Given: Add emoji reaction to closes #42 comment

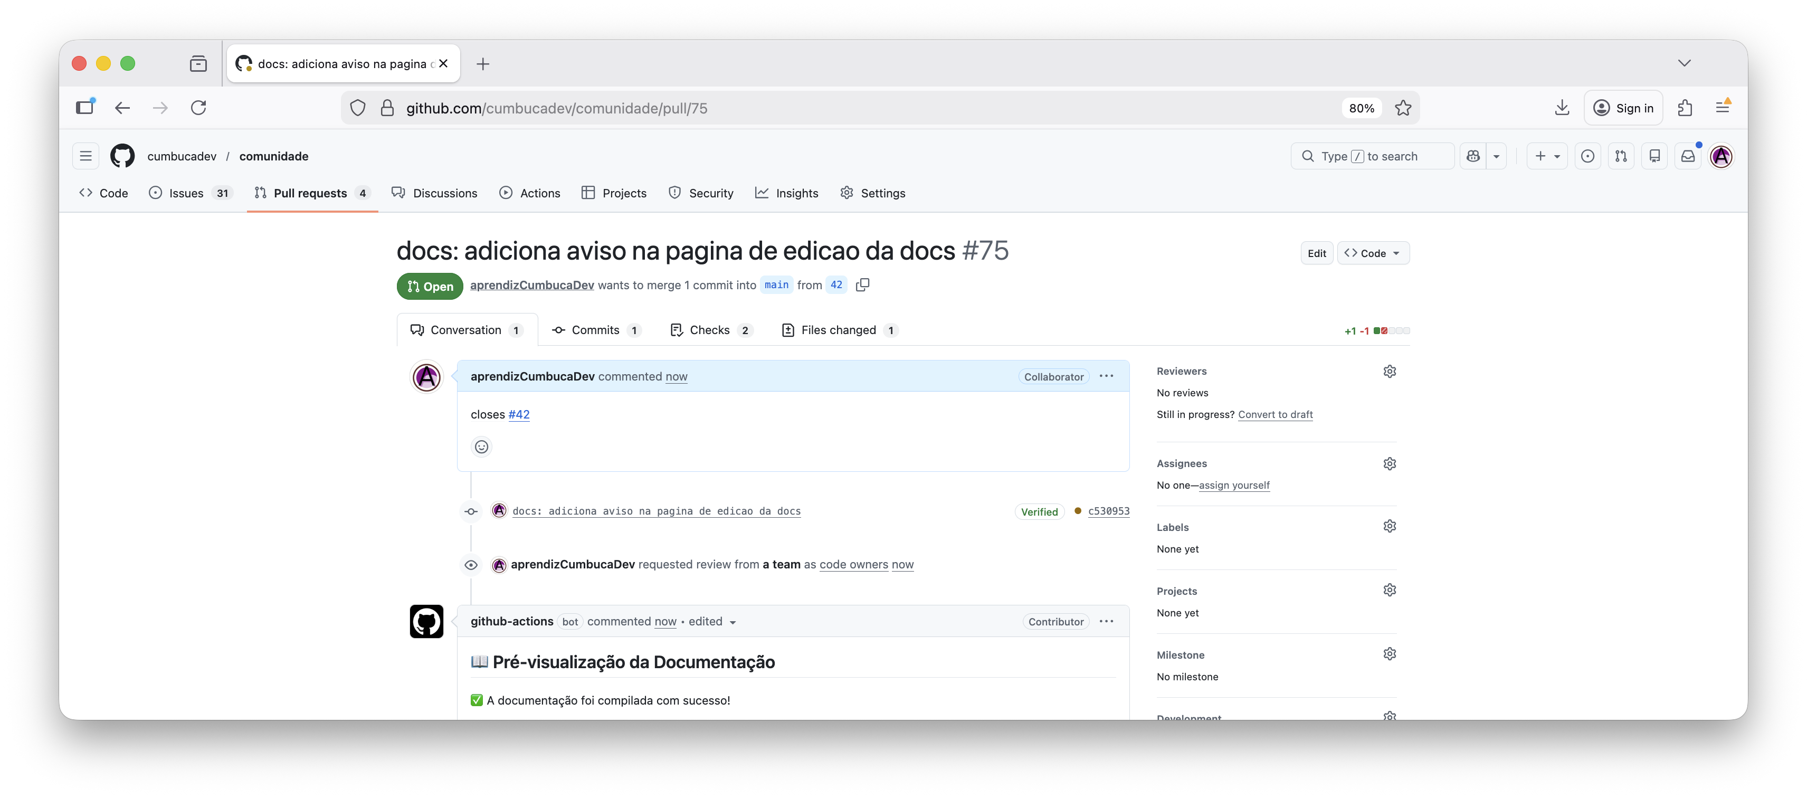Looking at the screenshot, I should [x=481, y=446].
